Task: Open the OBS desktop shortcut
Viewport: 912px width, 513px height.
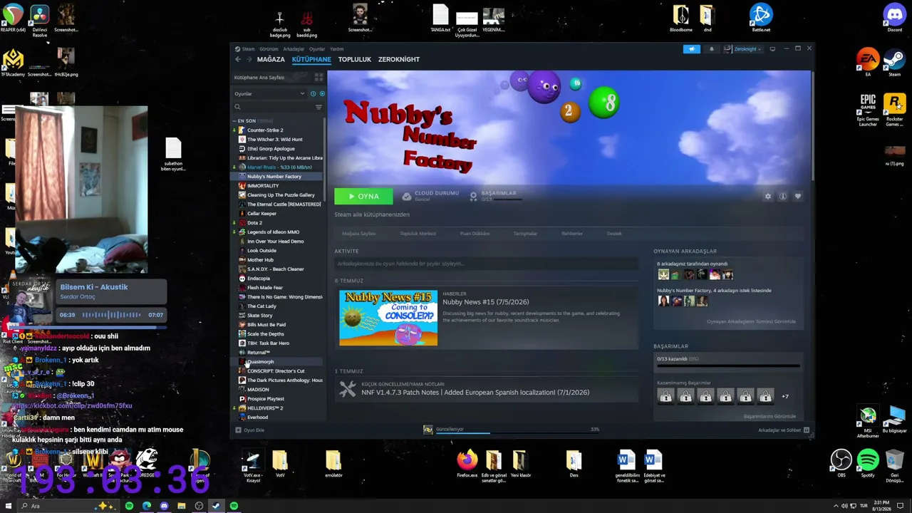Action: (x=841, y=463)
